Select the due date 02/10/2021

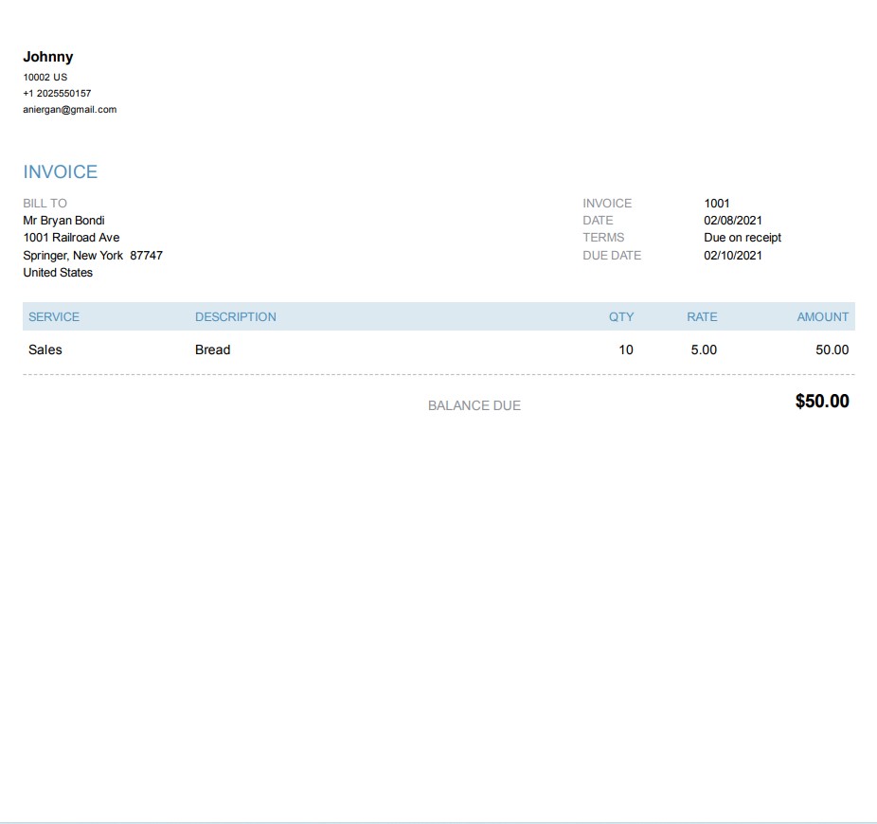733,256
